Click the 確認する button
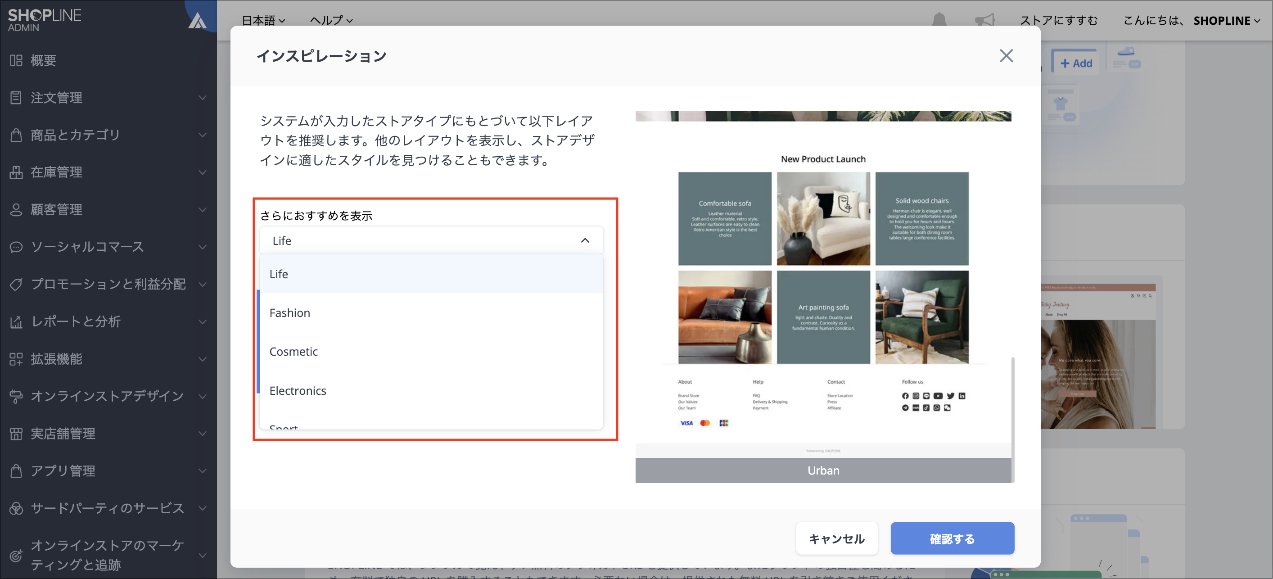 click(952, 538)
